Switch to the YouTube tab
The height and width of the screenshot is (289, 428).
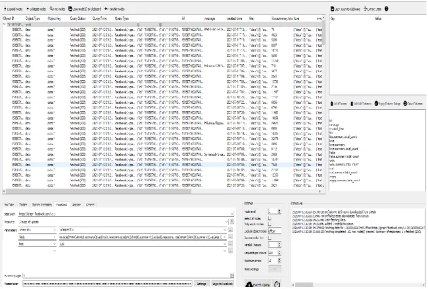[x=9, y=205]
